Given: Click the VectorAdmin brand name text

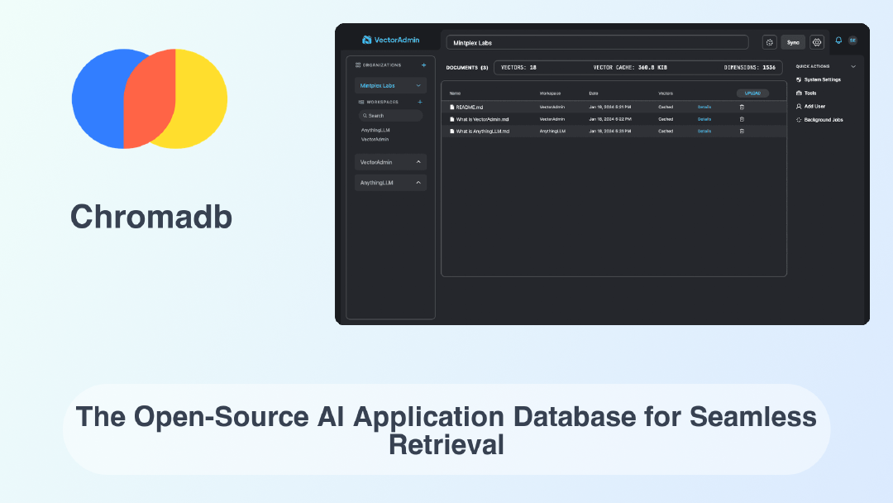Looking at the screenshot, I should click(x=396, y=40).
